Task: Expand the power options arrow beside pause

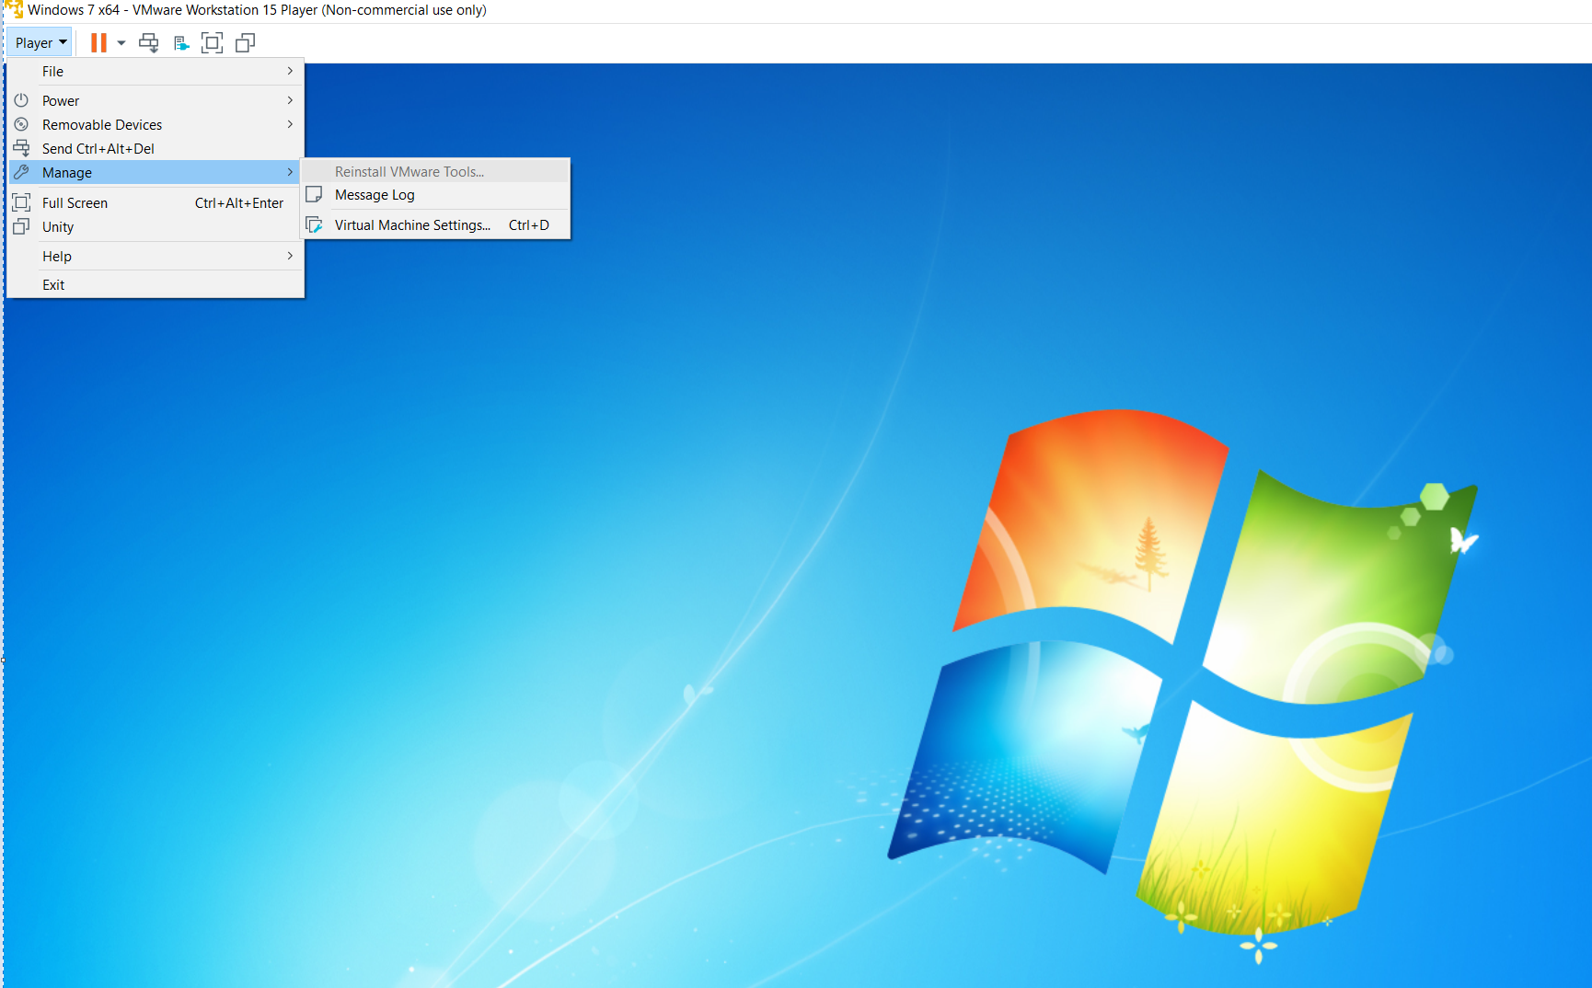Action: pos(121,42)
